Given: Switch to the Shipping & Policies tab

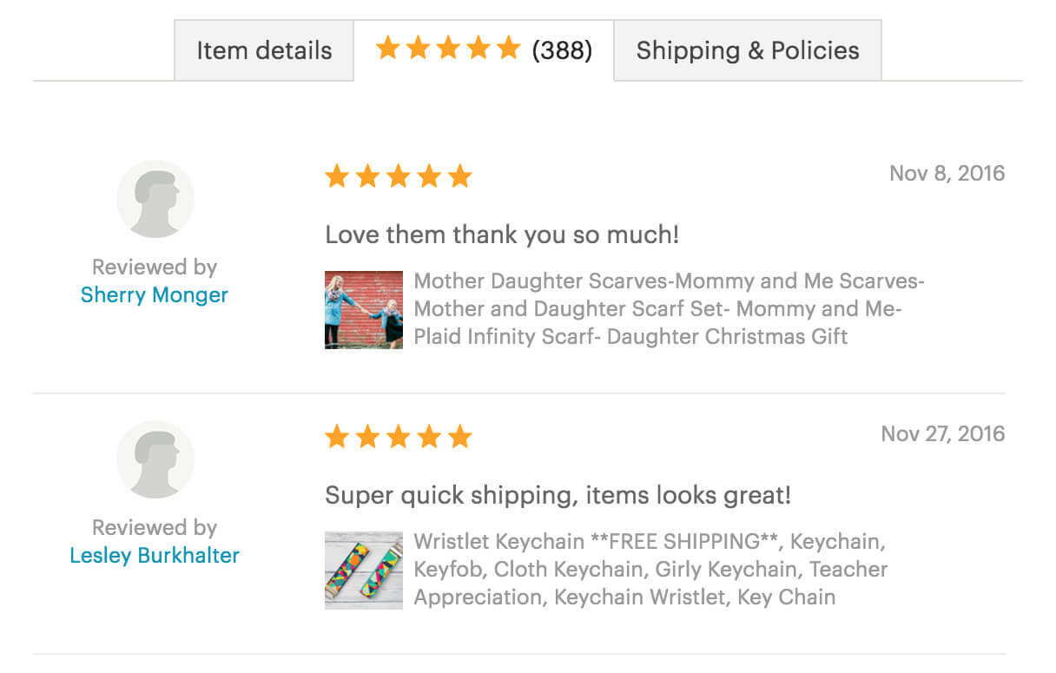Looking at the screenshot, I should click(748, 50).
